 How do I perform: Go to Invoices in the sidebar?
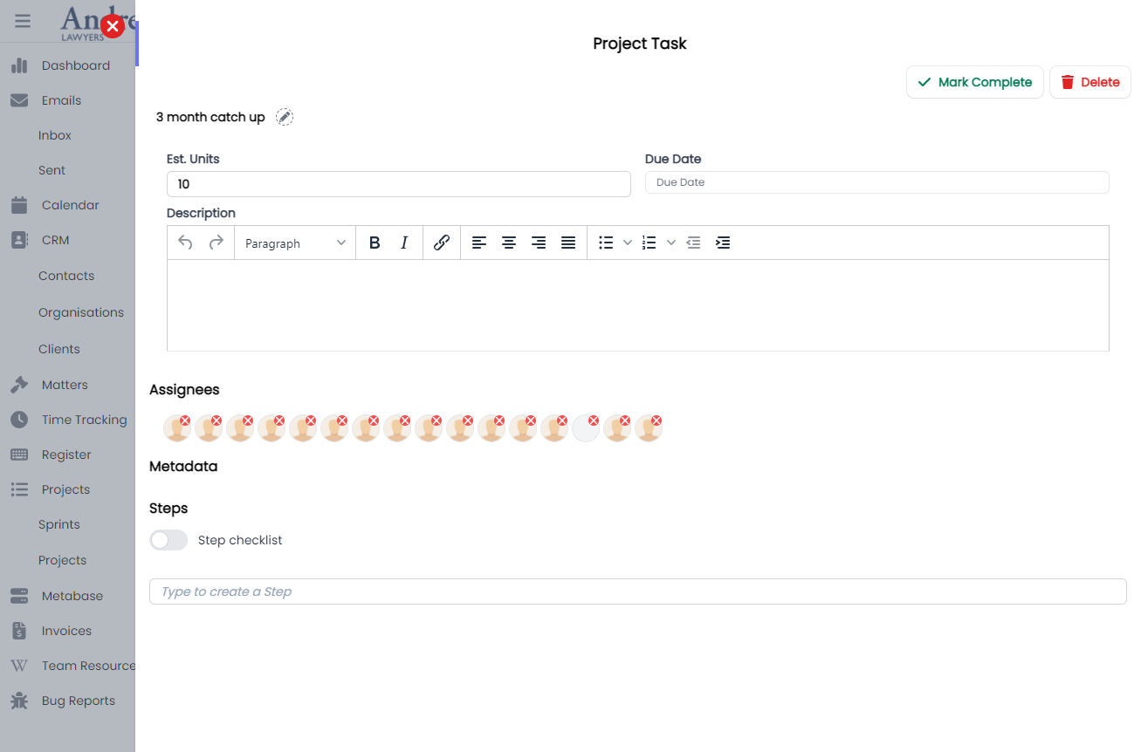click(x=66, y=631)
